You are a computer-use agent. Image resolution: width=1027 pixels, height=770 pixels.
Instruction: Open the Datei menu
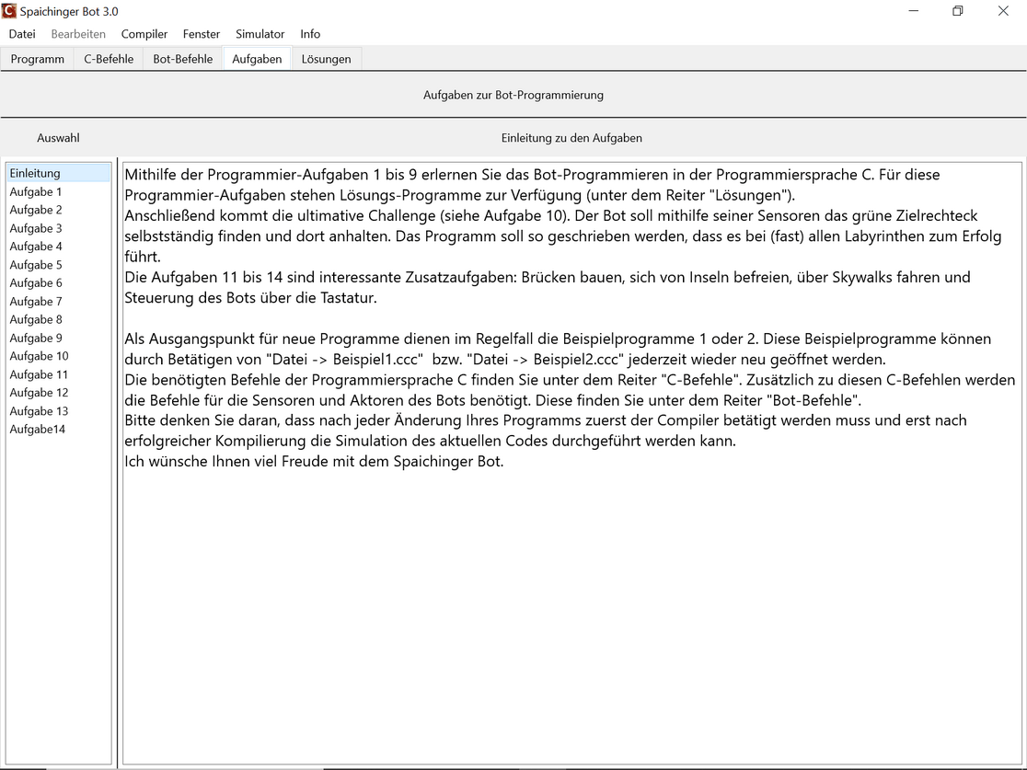[22, 34]
